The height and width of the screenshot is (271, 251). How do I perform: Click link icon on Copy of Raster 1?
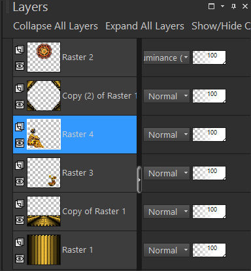tap(20, 204)
